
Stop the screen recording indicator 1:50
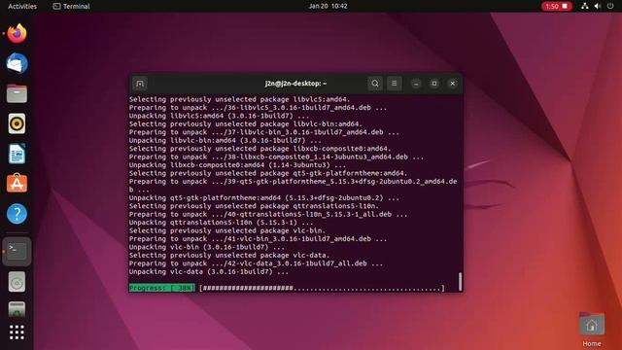tap(557, 6)
